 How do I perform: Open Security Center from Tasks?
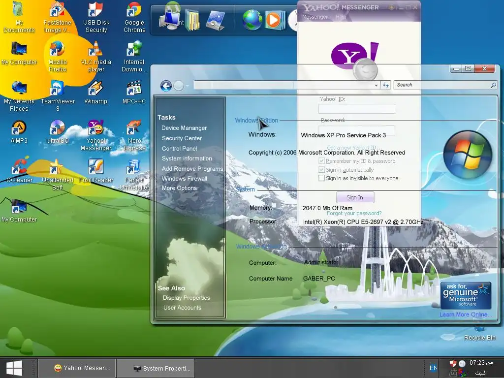[x=182, y=138]
